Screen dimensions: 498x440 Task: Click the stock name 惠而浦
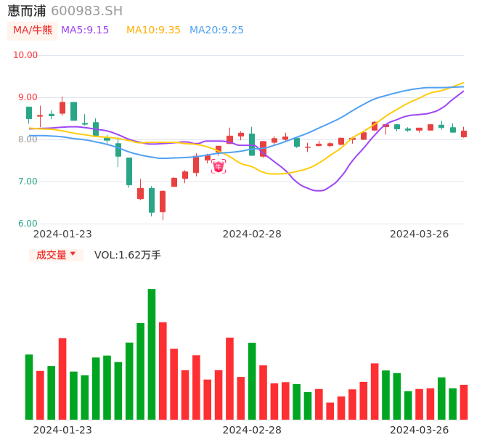[x=27, y=11]
